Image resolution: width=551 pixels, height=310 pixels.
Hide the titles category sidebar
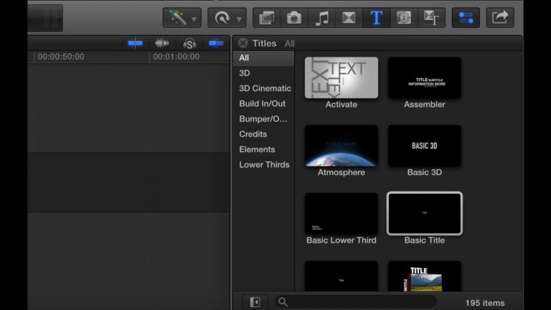pyautogui.click(x=255, y=302)
